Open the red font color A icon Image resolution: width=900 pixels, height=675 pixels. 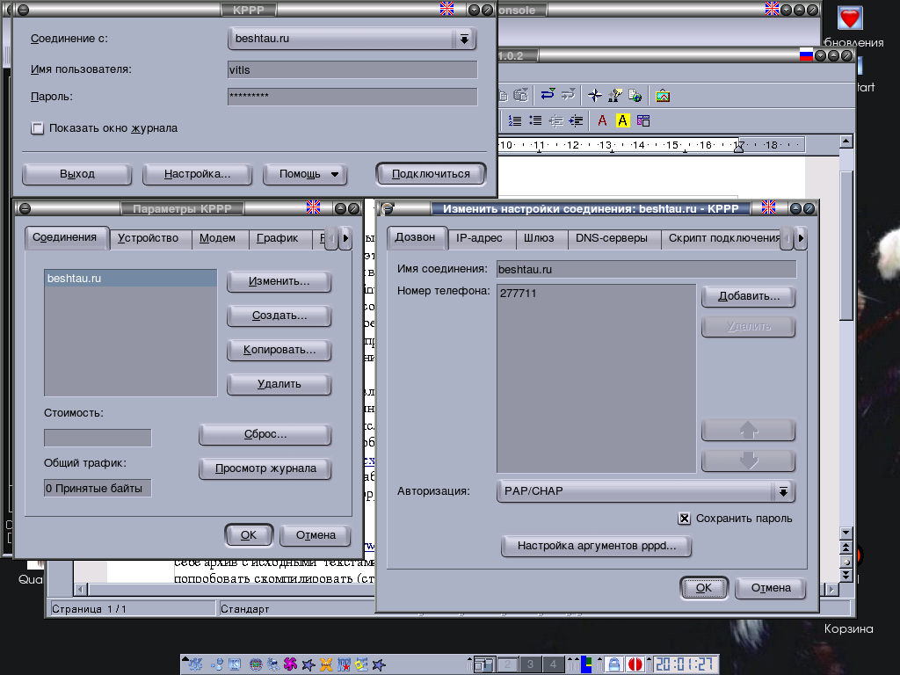pyautogui.click(x=602, y=120)
